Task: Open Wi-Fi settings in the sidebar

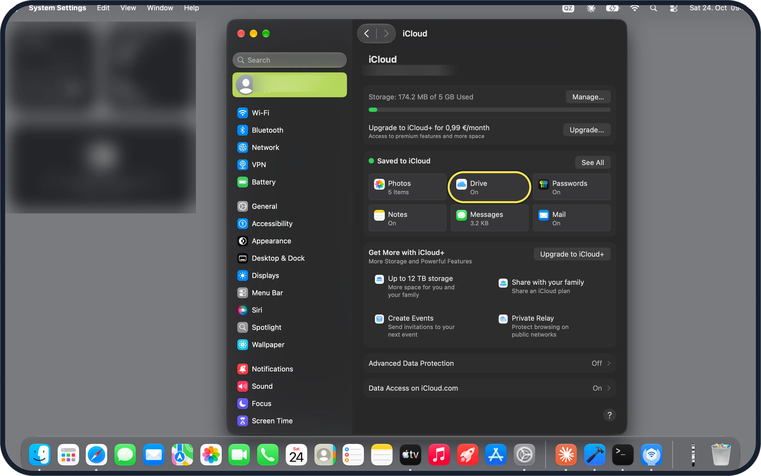Action: tap(289, 113)
